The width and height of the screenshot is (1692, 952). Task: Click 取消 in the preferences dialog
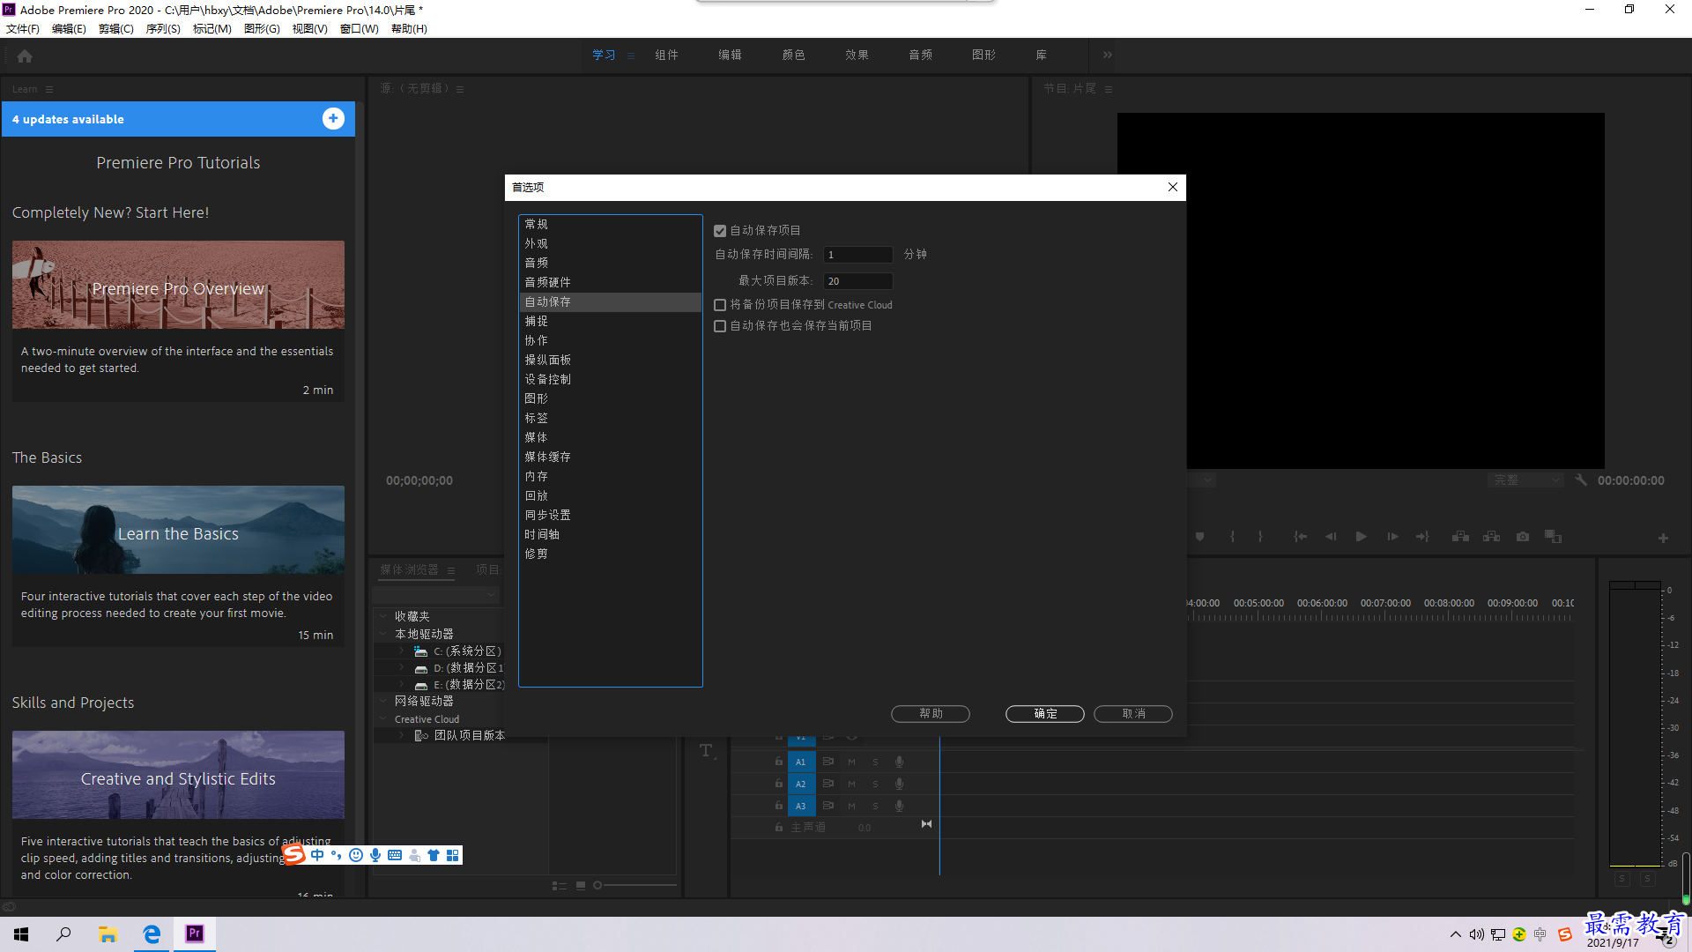1133,714
